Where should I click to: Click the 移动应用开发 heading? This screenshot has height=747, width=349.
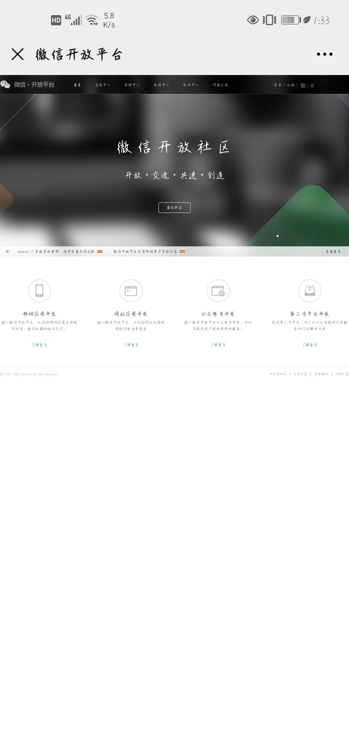pos(39,314)
